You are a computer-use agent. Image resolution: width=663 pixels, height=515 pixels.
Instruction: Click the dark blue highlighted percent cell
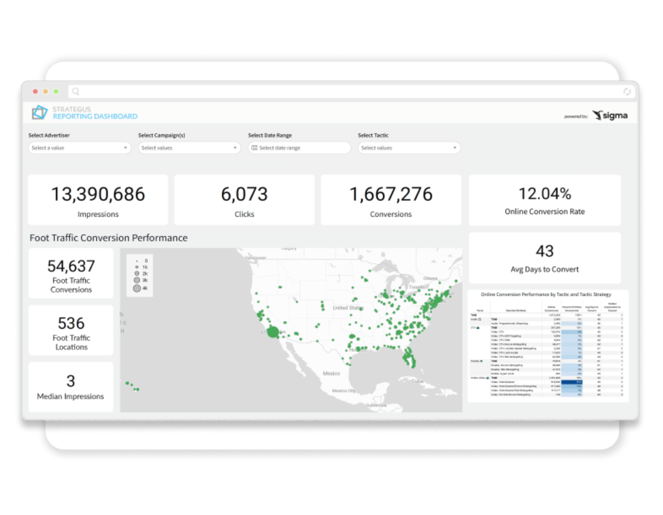click(572, 382)
